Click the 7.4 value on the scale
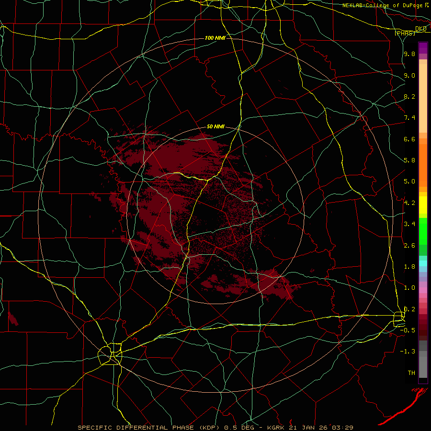The height and width of the screenshot is (431, 431). point(409,118)
